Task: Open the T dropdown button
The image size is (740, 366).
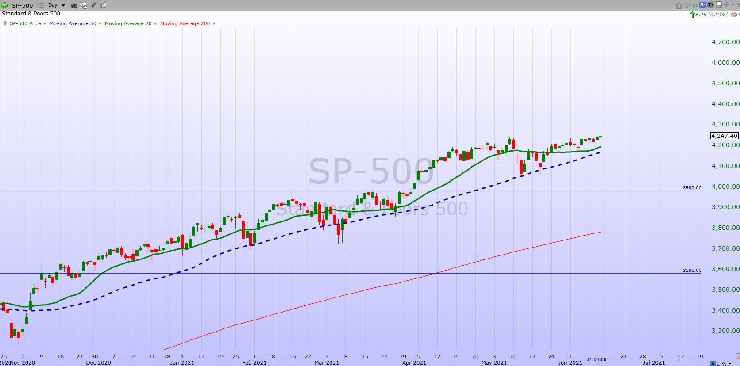Action: tap(711, 5)
